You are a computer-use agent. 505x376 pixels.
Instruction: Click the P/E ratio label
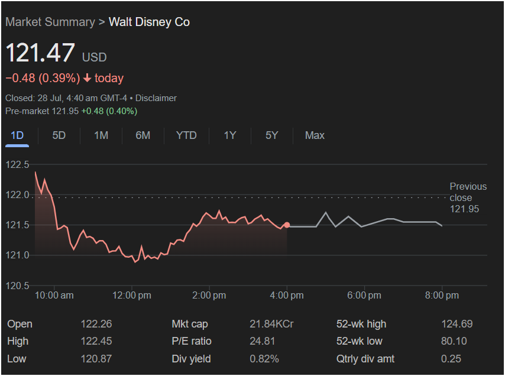192,342
